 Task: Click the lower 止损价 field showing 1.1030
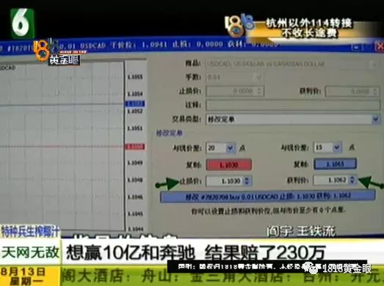point(229,181)
